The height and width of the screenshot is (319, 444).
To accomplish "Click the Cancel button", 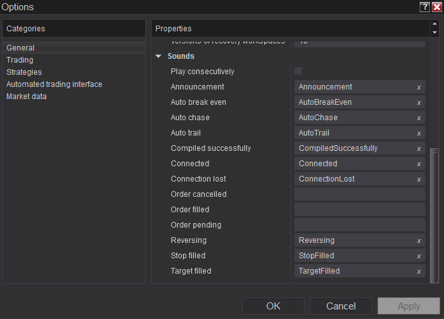I will tap(340, 306).
